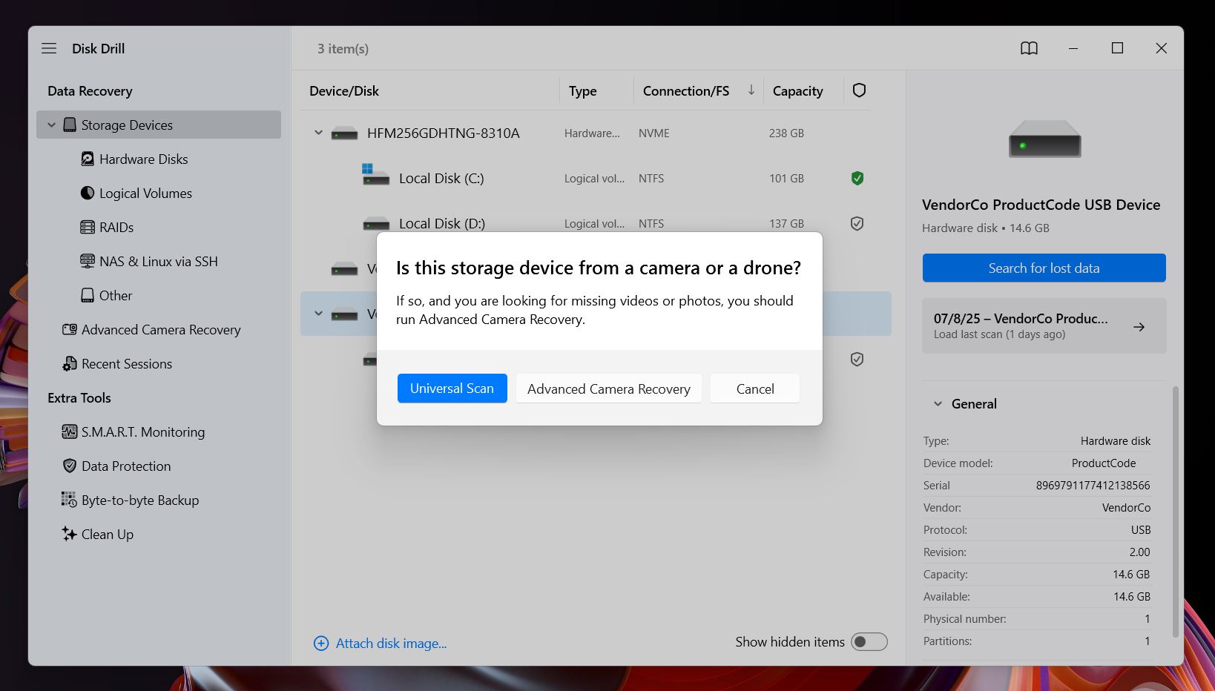
Task: Click the shield protection column header icon
Action: pyautogui.click(x=859, y=90)
